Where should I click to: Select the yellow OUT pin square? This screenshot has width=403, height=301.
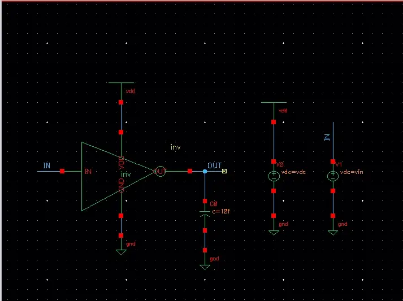point(224,171)
